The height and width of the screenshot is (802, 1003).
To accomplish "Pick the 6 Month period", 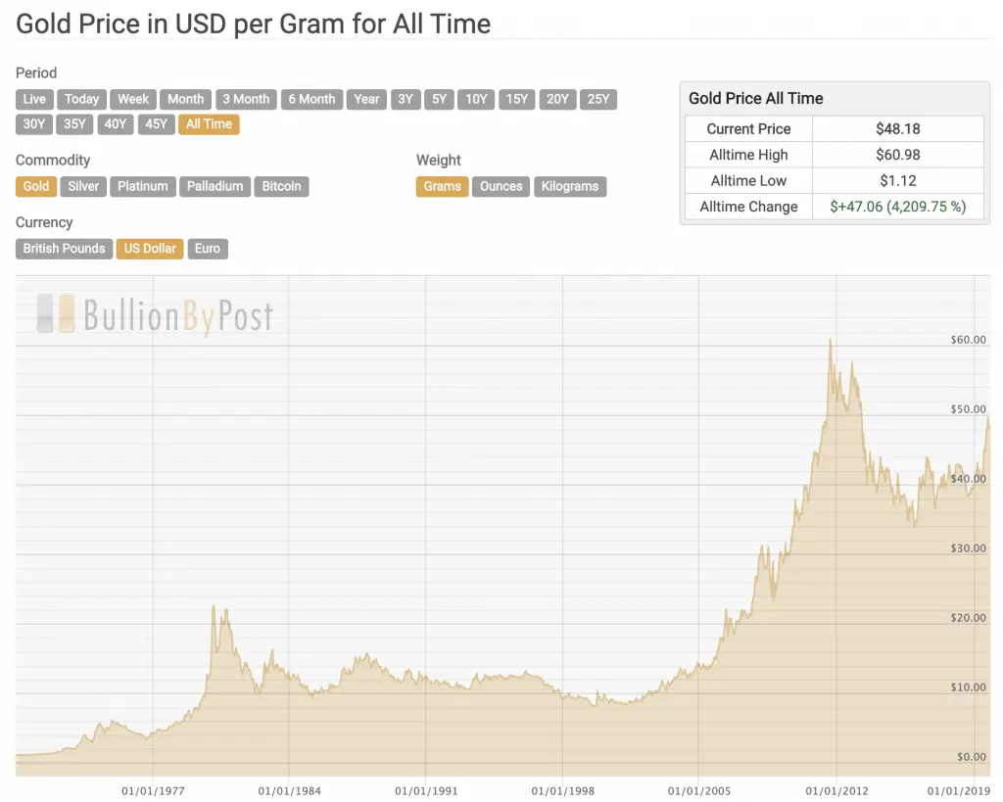I will pos(310,99).
